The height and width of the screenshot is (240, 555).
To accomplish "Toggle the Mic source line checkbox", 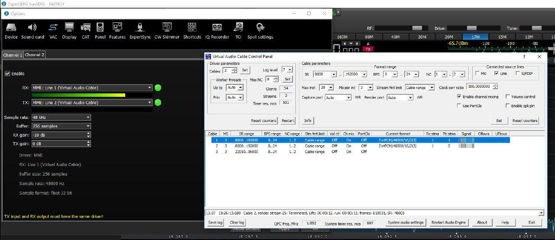I will coord(477,74).
